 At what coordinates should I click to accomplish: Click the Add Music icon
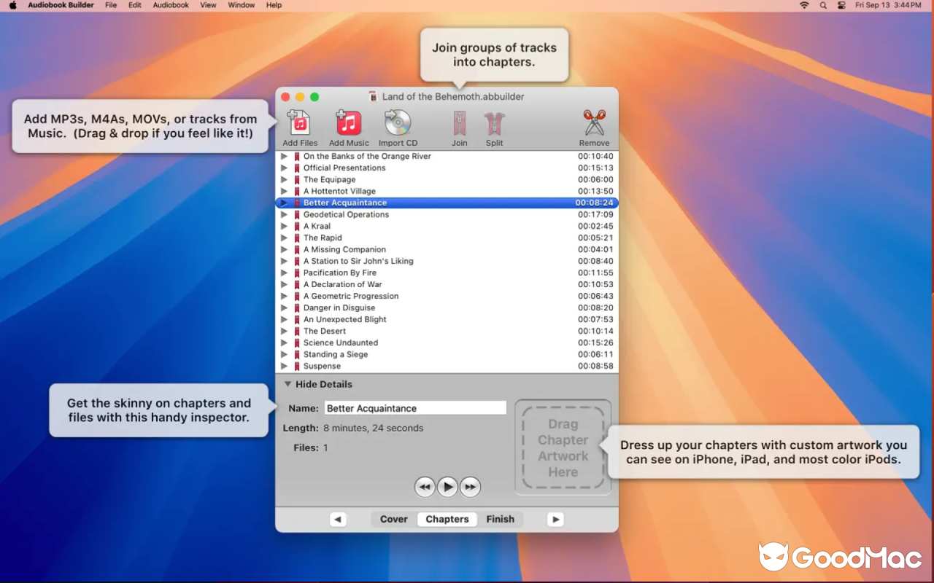349,124
